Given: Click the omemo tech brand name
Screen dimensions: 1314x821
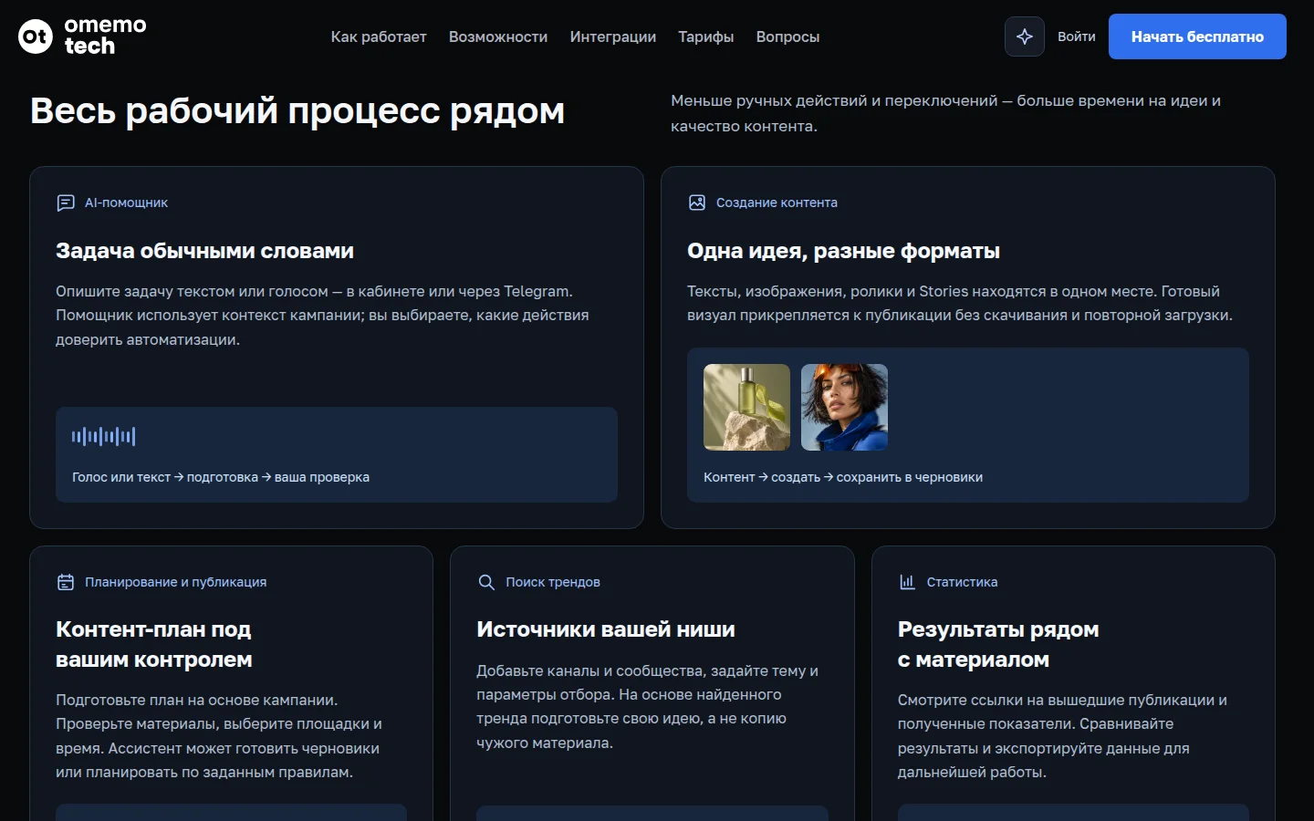Looking at the screenshot, I should click(105, 36).
